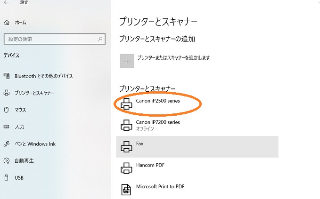
Task: Click プリンターまたはスキャナーを追加します text
Action: coord(173,58)
